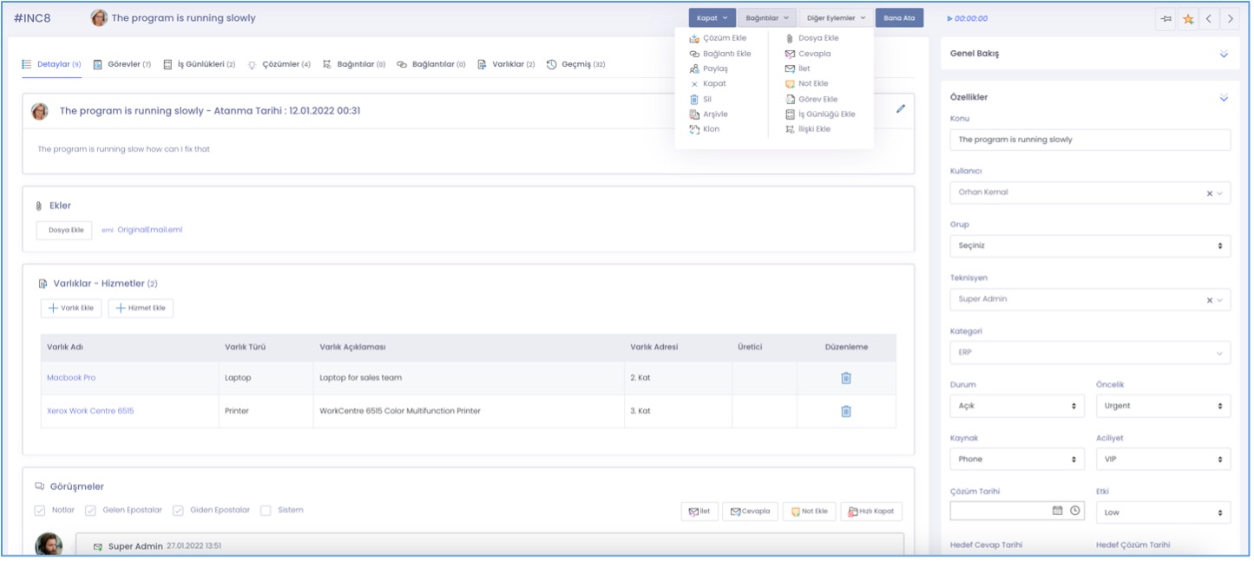Open the Durum dropdown showing Açık

pyautogui.click(x=1017, y=406)
